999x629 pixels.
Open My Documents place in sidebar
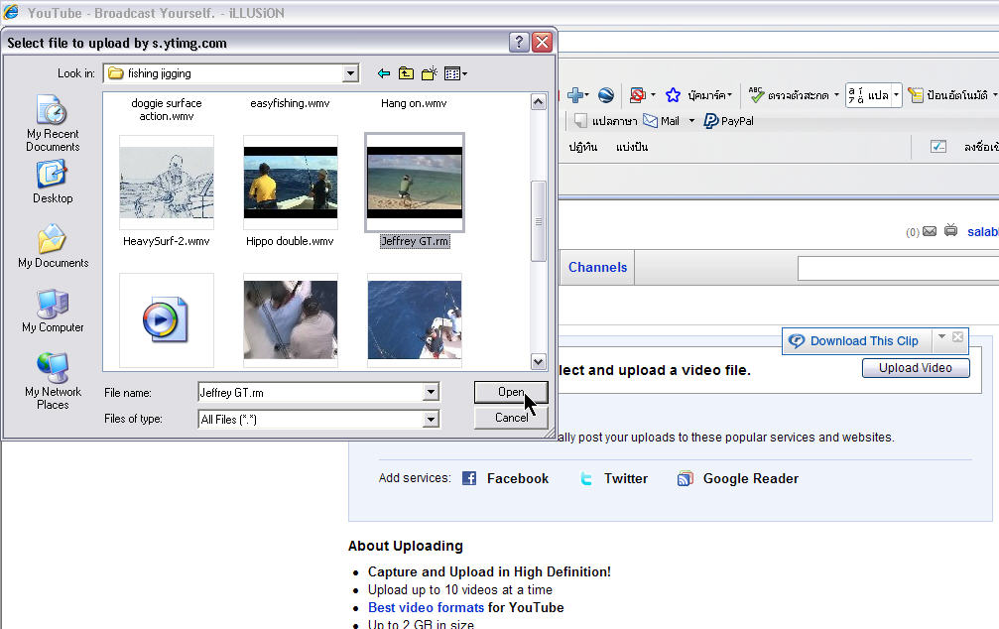click(53, 246)
